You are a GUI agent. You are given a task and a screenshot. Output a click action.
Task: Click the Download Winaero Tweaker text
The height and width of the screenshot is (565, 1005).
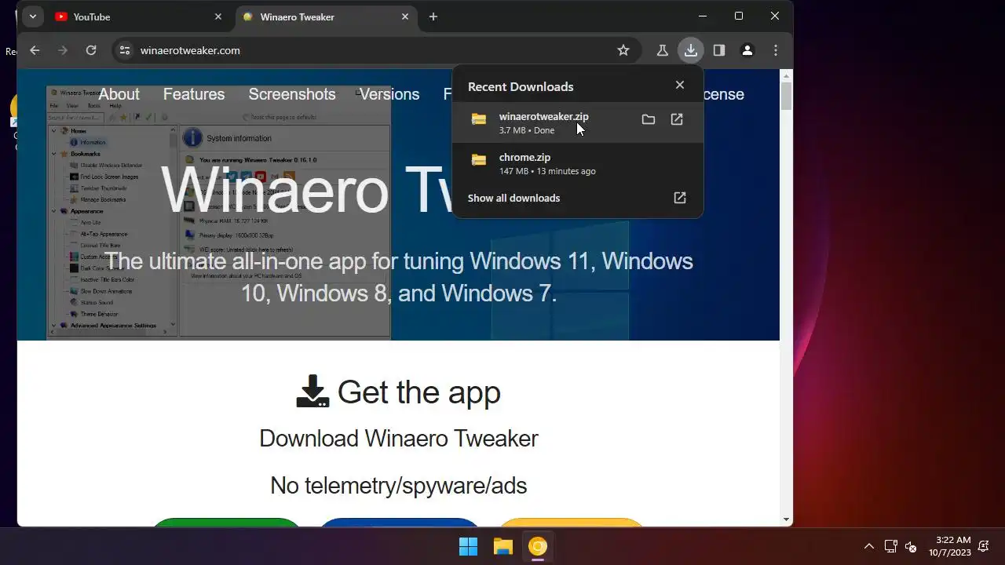399,438
